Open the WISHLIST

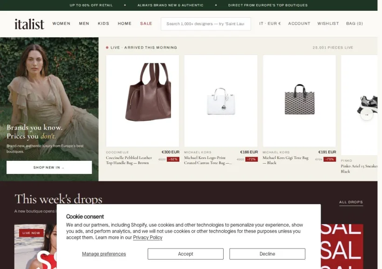click(328, 24)
